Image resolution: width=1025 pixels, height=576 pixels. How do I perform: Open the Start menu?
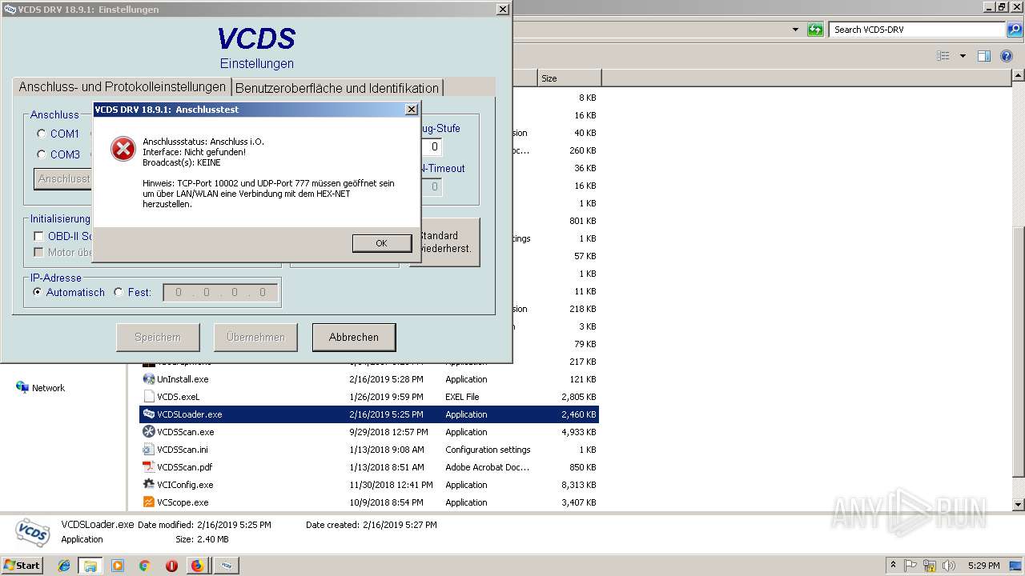pyautogui.click(x=22, y=565)
